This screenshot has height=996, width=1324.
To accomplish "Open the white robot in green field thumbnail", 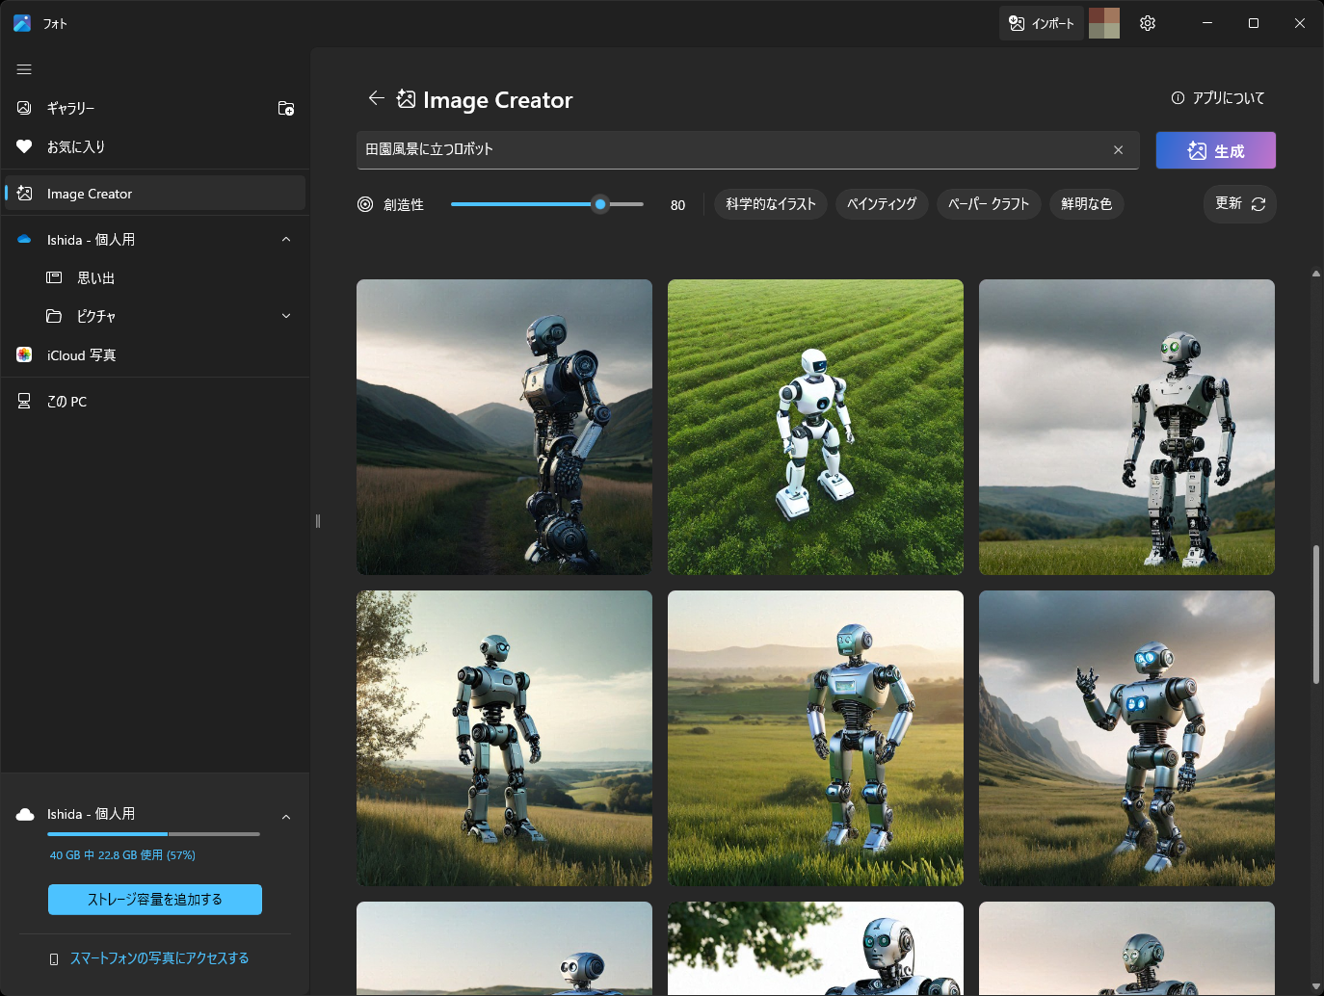I will pos(815,427).
